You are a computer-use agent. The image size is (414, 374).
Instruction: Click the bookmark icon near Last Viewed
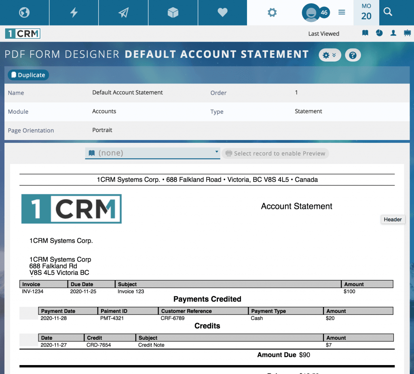[x=365, y=33]
